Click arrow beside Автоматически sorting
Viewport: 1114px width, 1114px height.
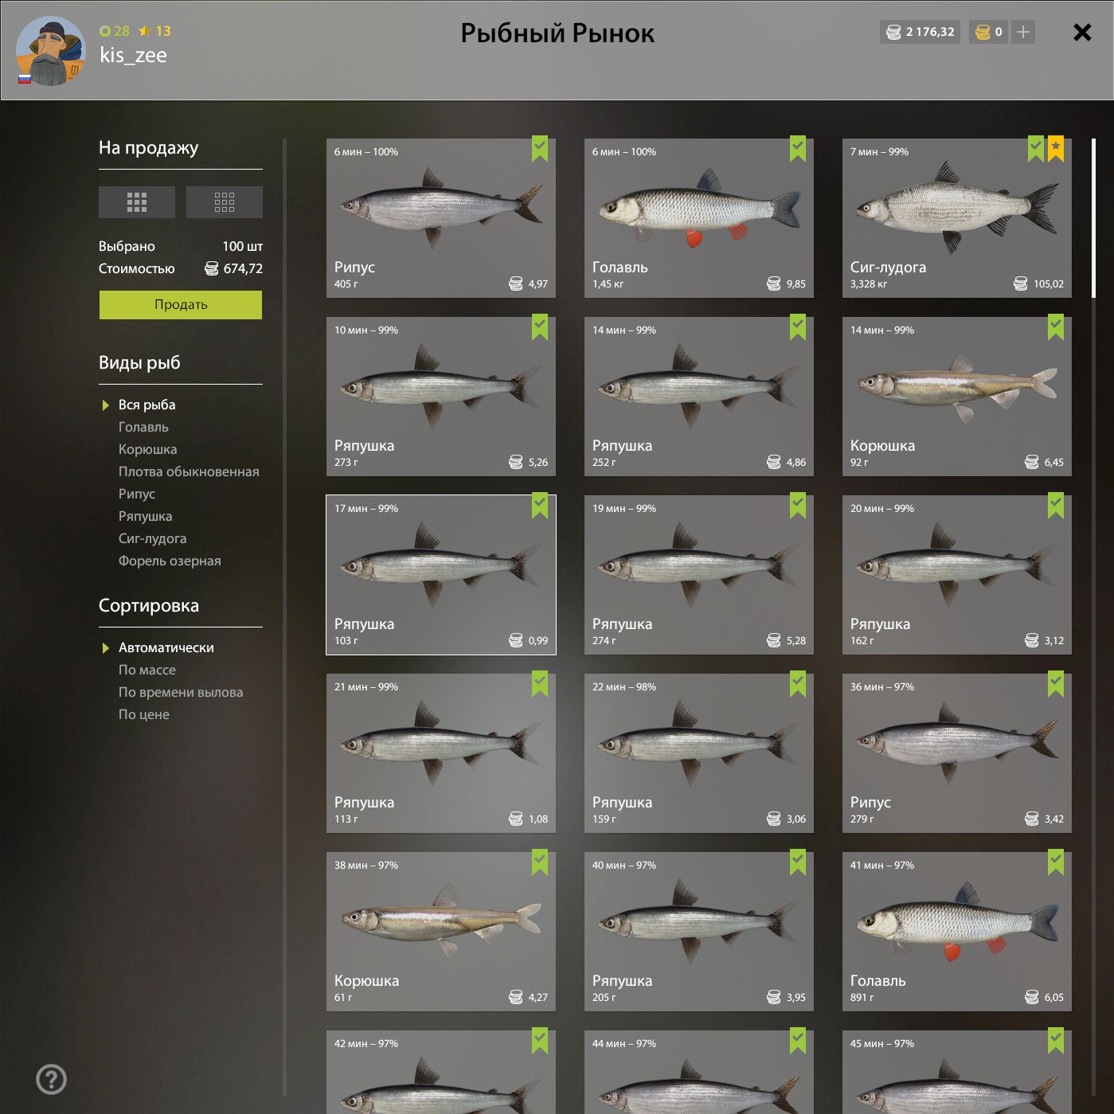(x=105, y=648)
